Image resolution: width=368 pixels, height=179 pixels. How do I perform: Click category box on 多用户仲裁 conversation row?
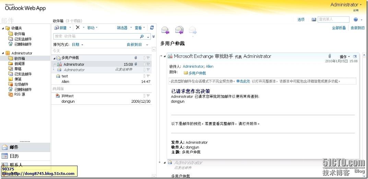click(144, 57)
